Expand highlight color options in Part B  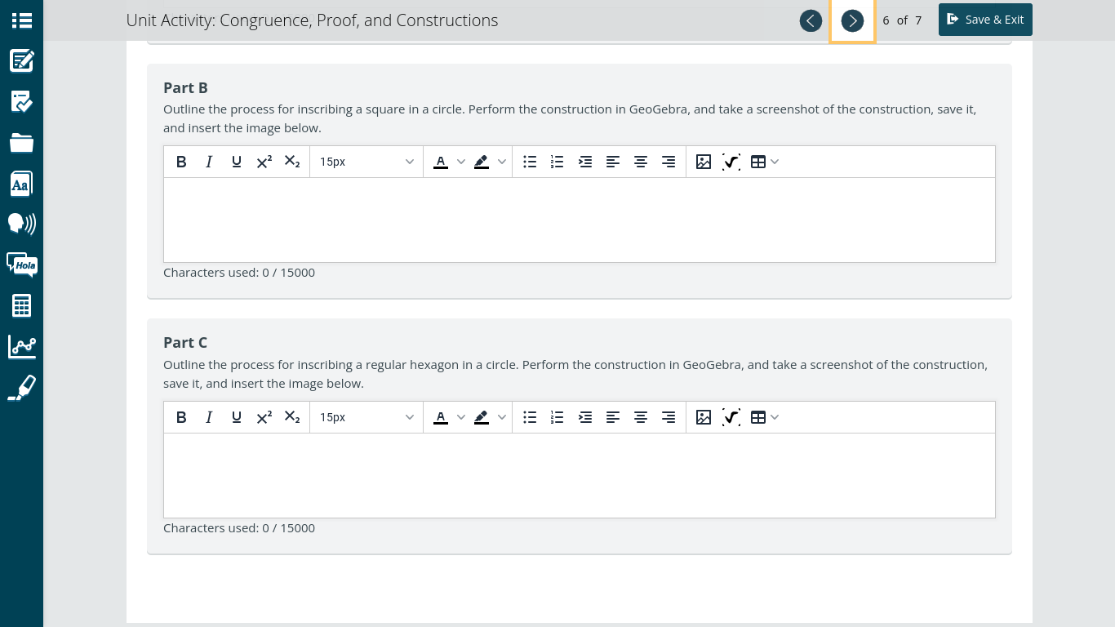click(x=502, y=162)
